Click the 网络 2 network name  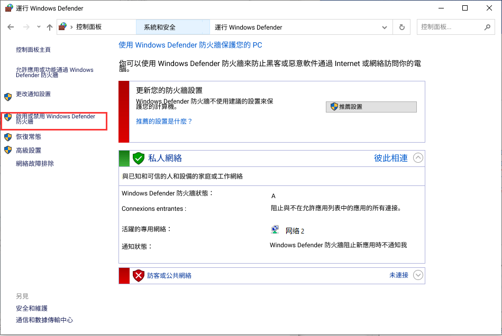[x=295, y=231]
